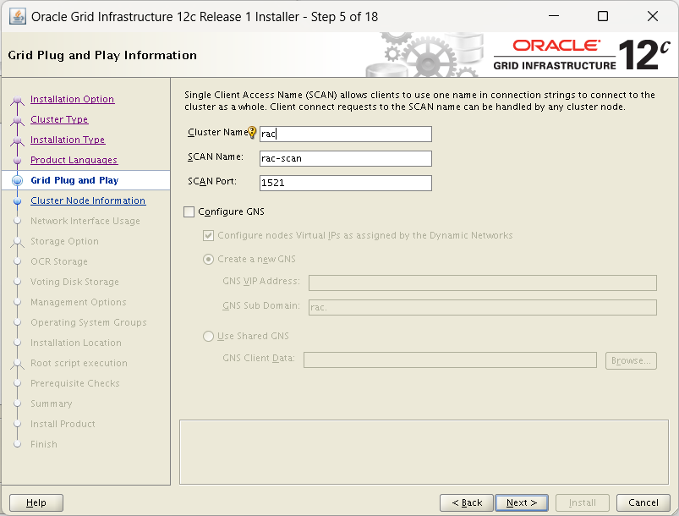Screen dimensions: 679x516
Task: Click the Root script execution step
Action: 79,364
